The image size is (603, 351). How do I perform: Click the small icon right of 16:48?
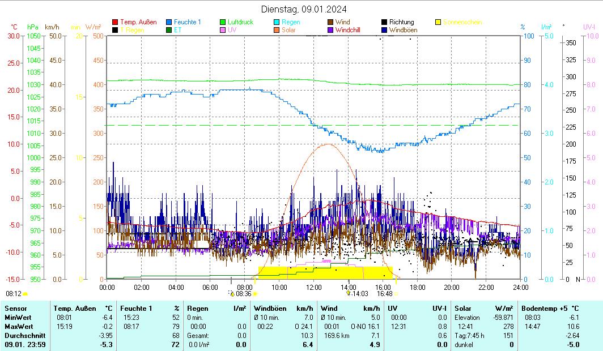click(x=396, y=294)
